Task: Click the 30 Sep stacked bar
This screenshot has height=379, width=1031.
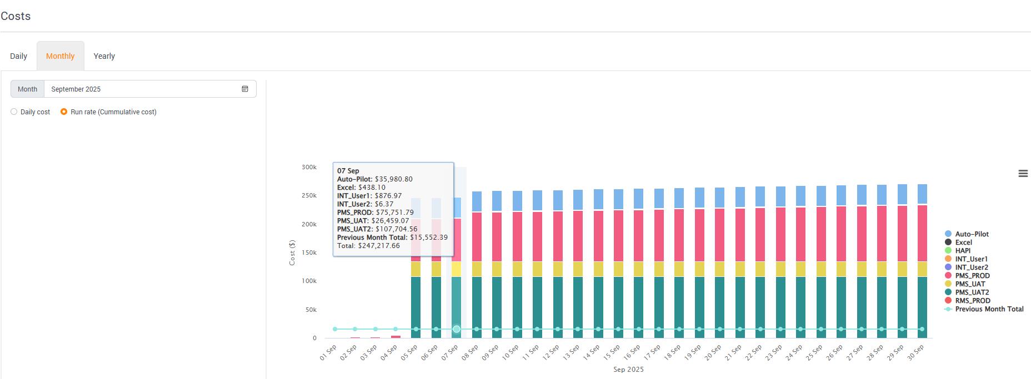Action: (922, 261)
